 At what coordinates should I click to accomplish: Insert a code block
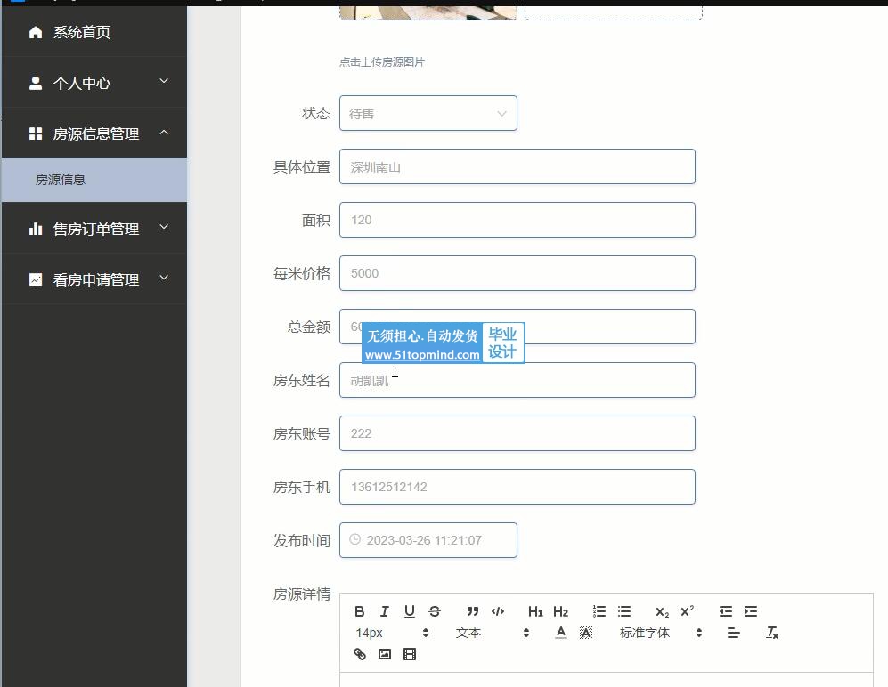pyautogui.click(x=498, y=611)
